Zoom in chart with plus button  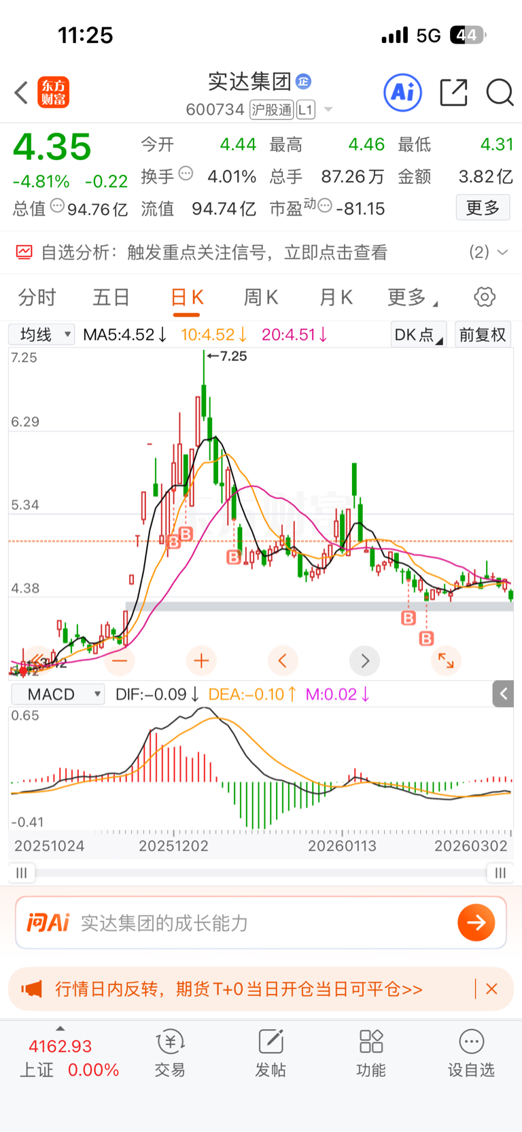pos(201,660)
